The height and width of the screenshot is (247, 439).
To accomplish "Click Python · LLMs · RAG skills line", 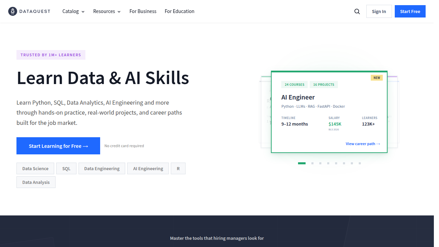I will (313, 106).
